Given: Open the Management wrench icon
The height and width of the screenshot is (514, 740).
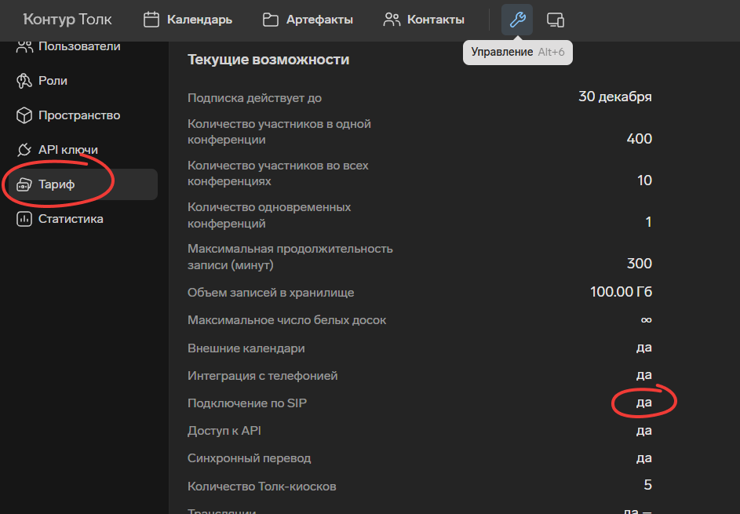Looking at the screenshot, I should tap(517, 20).
